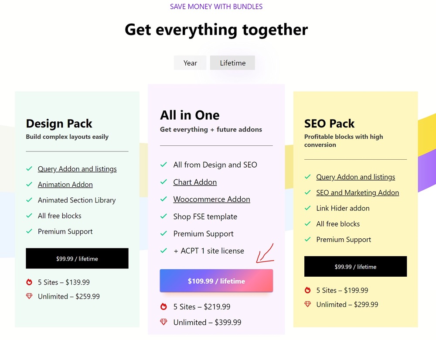This screenshot has width=436, height=340.
Task: Open Query Addon link in SEO Pack
Action: tap(356, 177)
